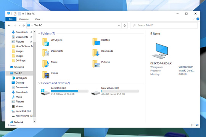
Task: Open the Music folder icon in main pane
Action: pos(46,64)
